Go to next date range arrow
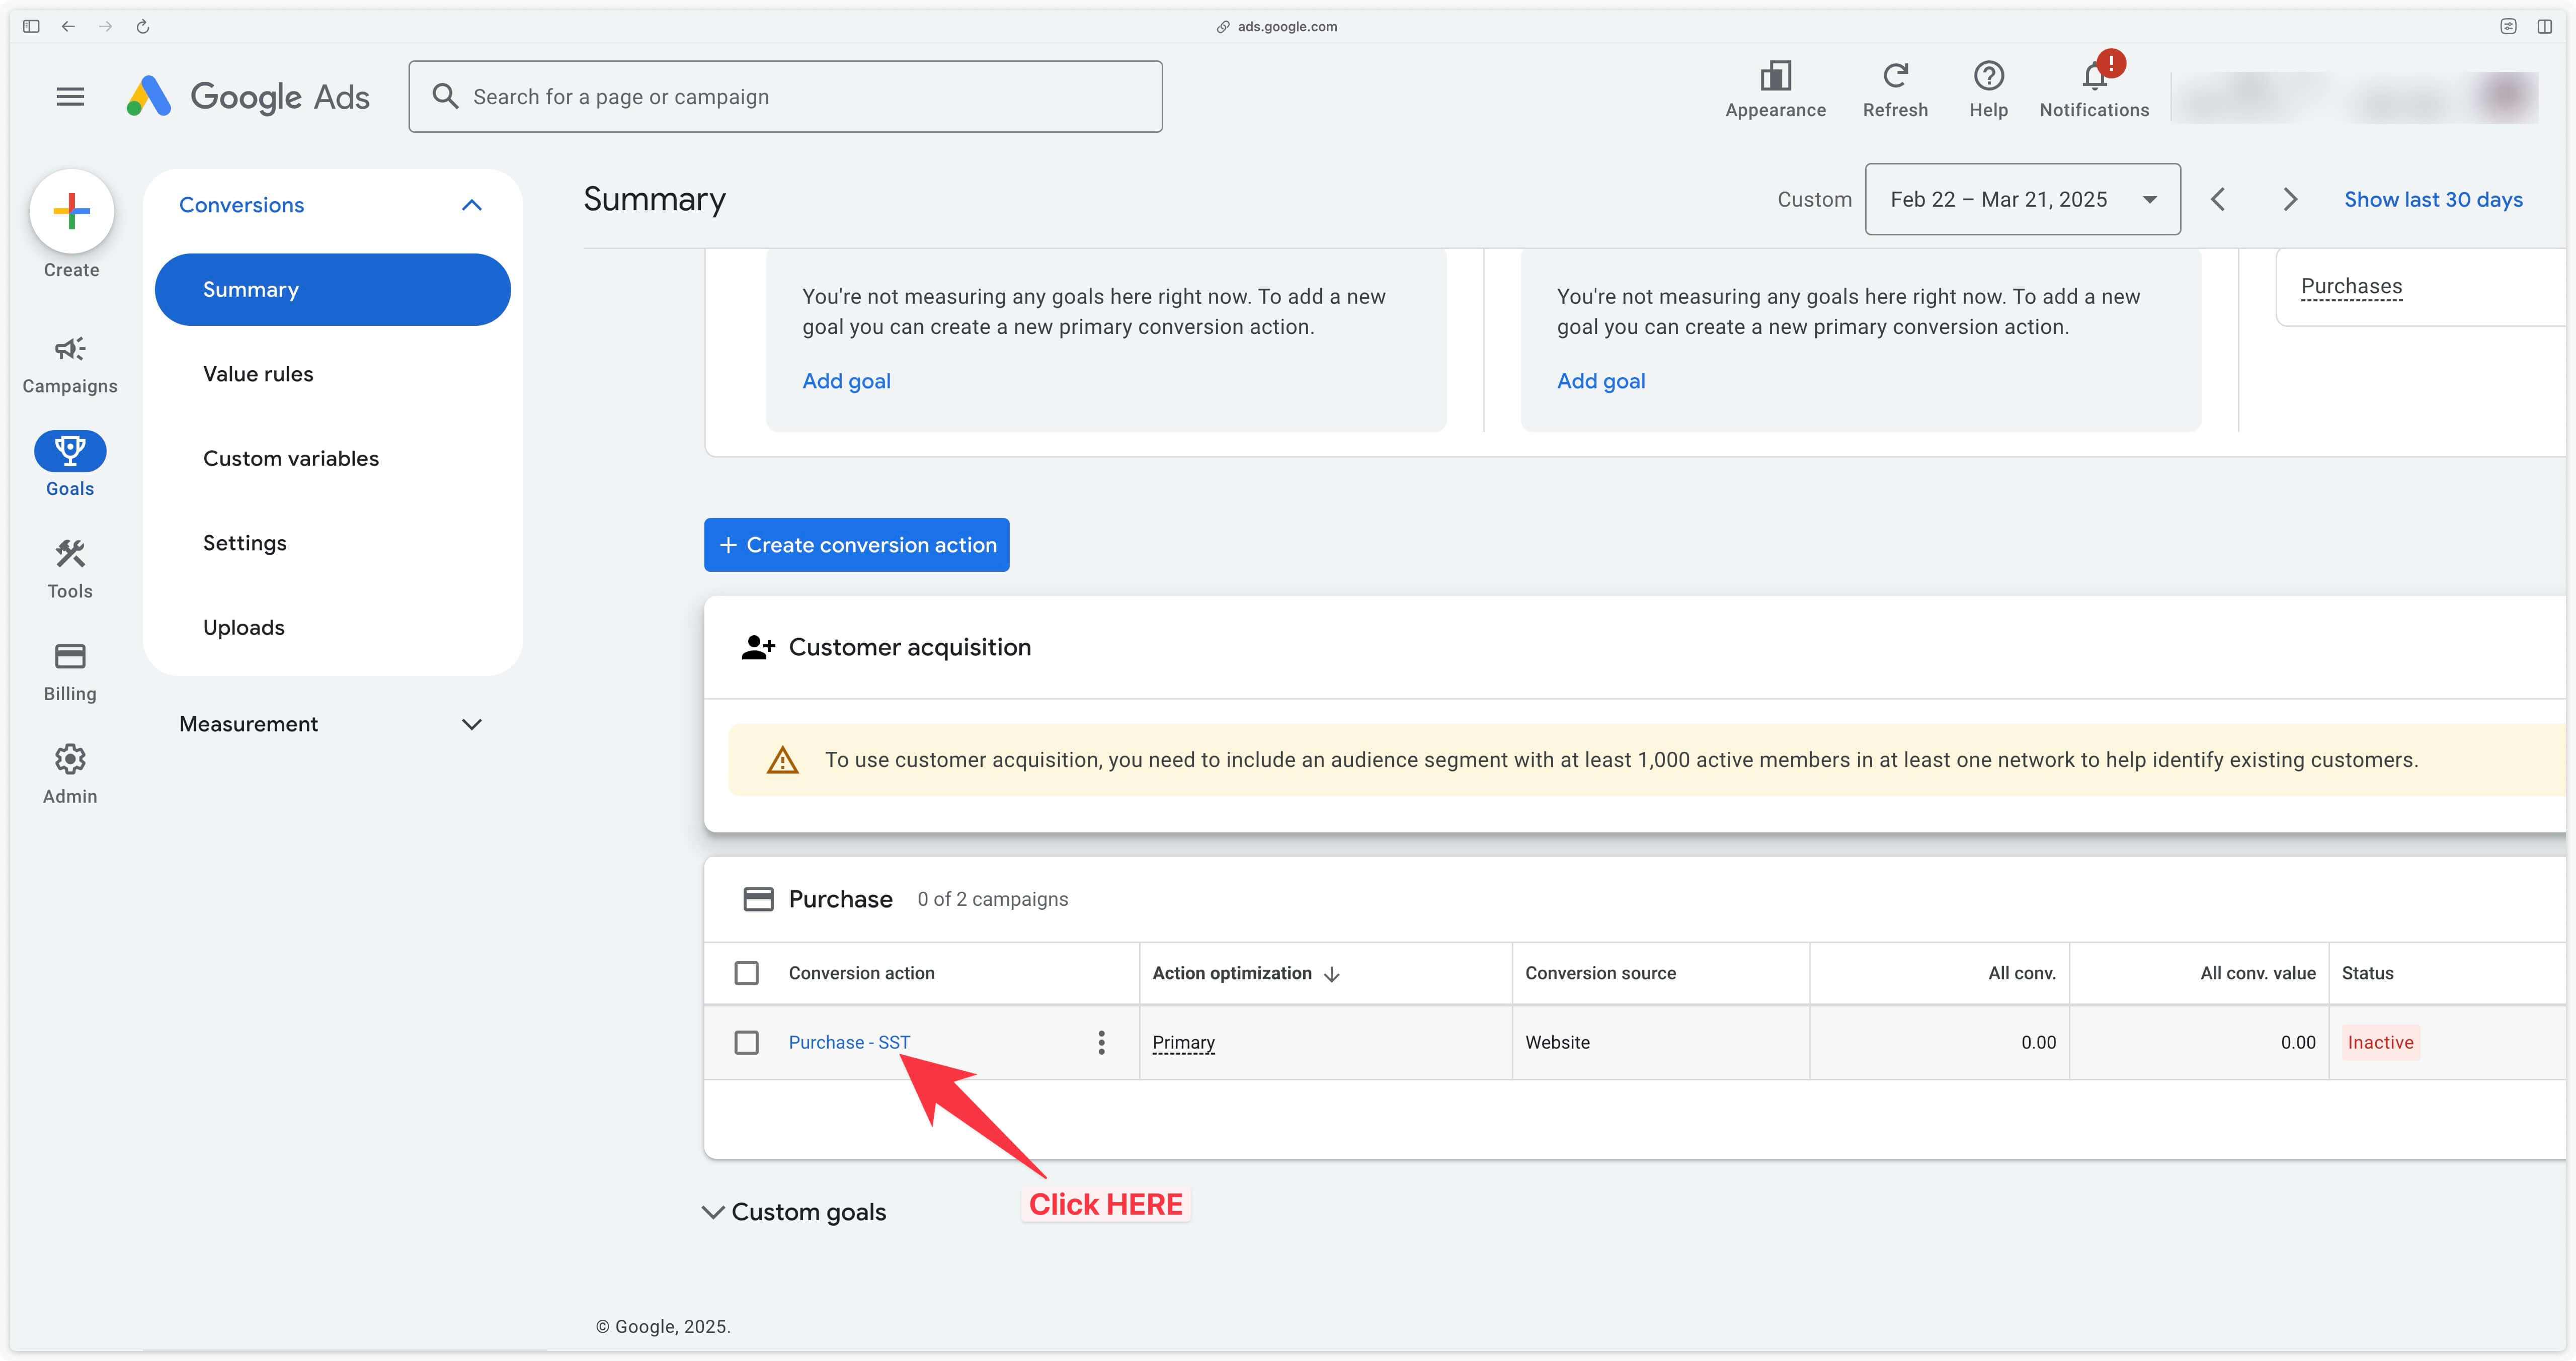The width and height of the screenshot is (2576, 1361). pyautogui.click(x=2290, y=199)
